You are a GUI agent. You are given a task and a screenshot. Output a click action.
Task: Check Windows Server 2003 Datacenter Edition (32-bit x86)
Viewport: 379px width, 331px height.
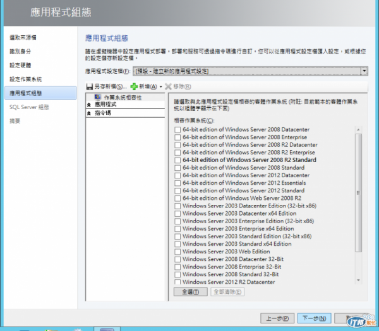pos(177,206)
